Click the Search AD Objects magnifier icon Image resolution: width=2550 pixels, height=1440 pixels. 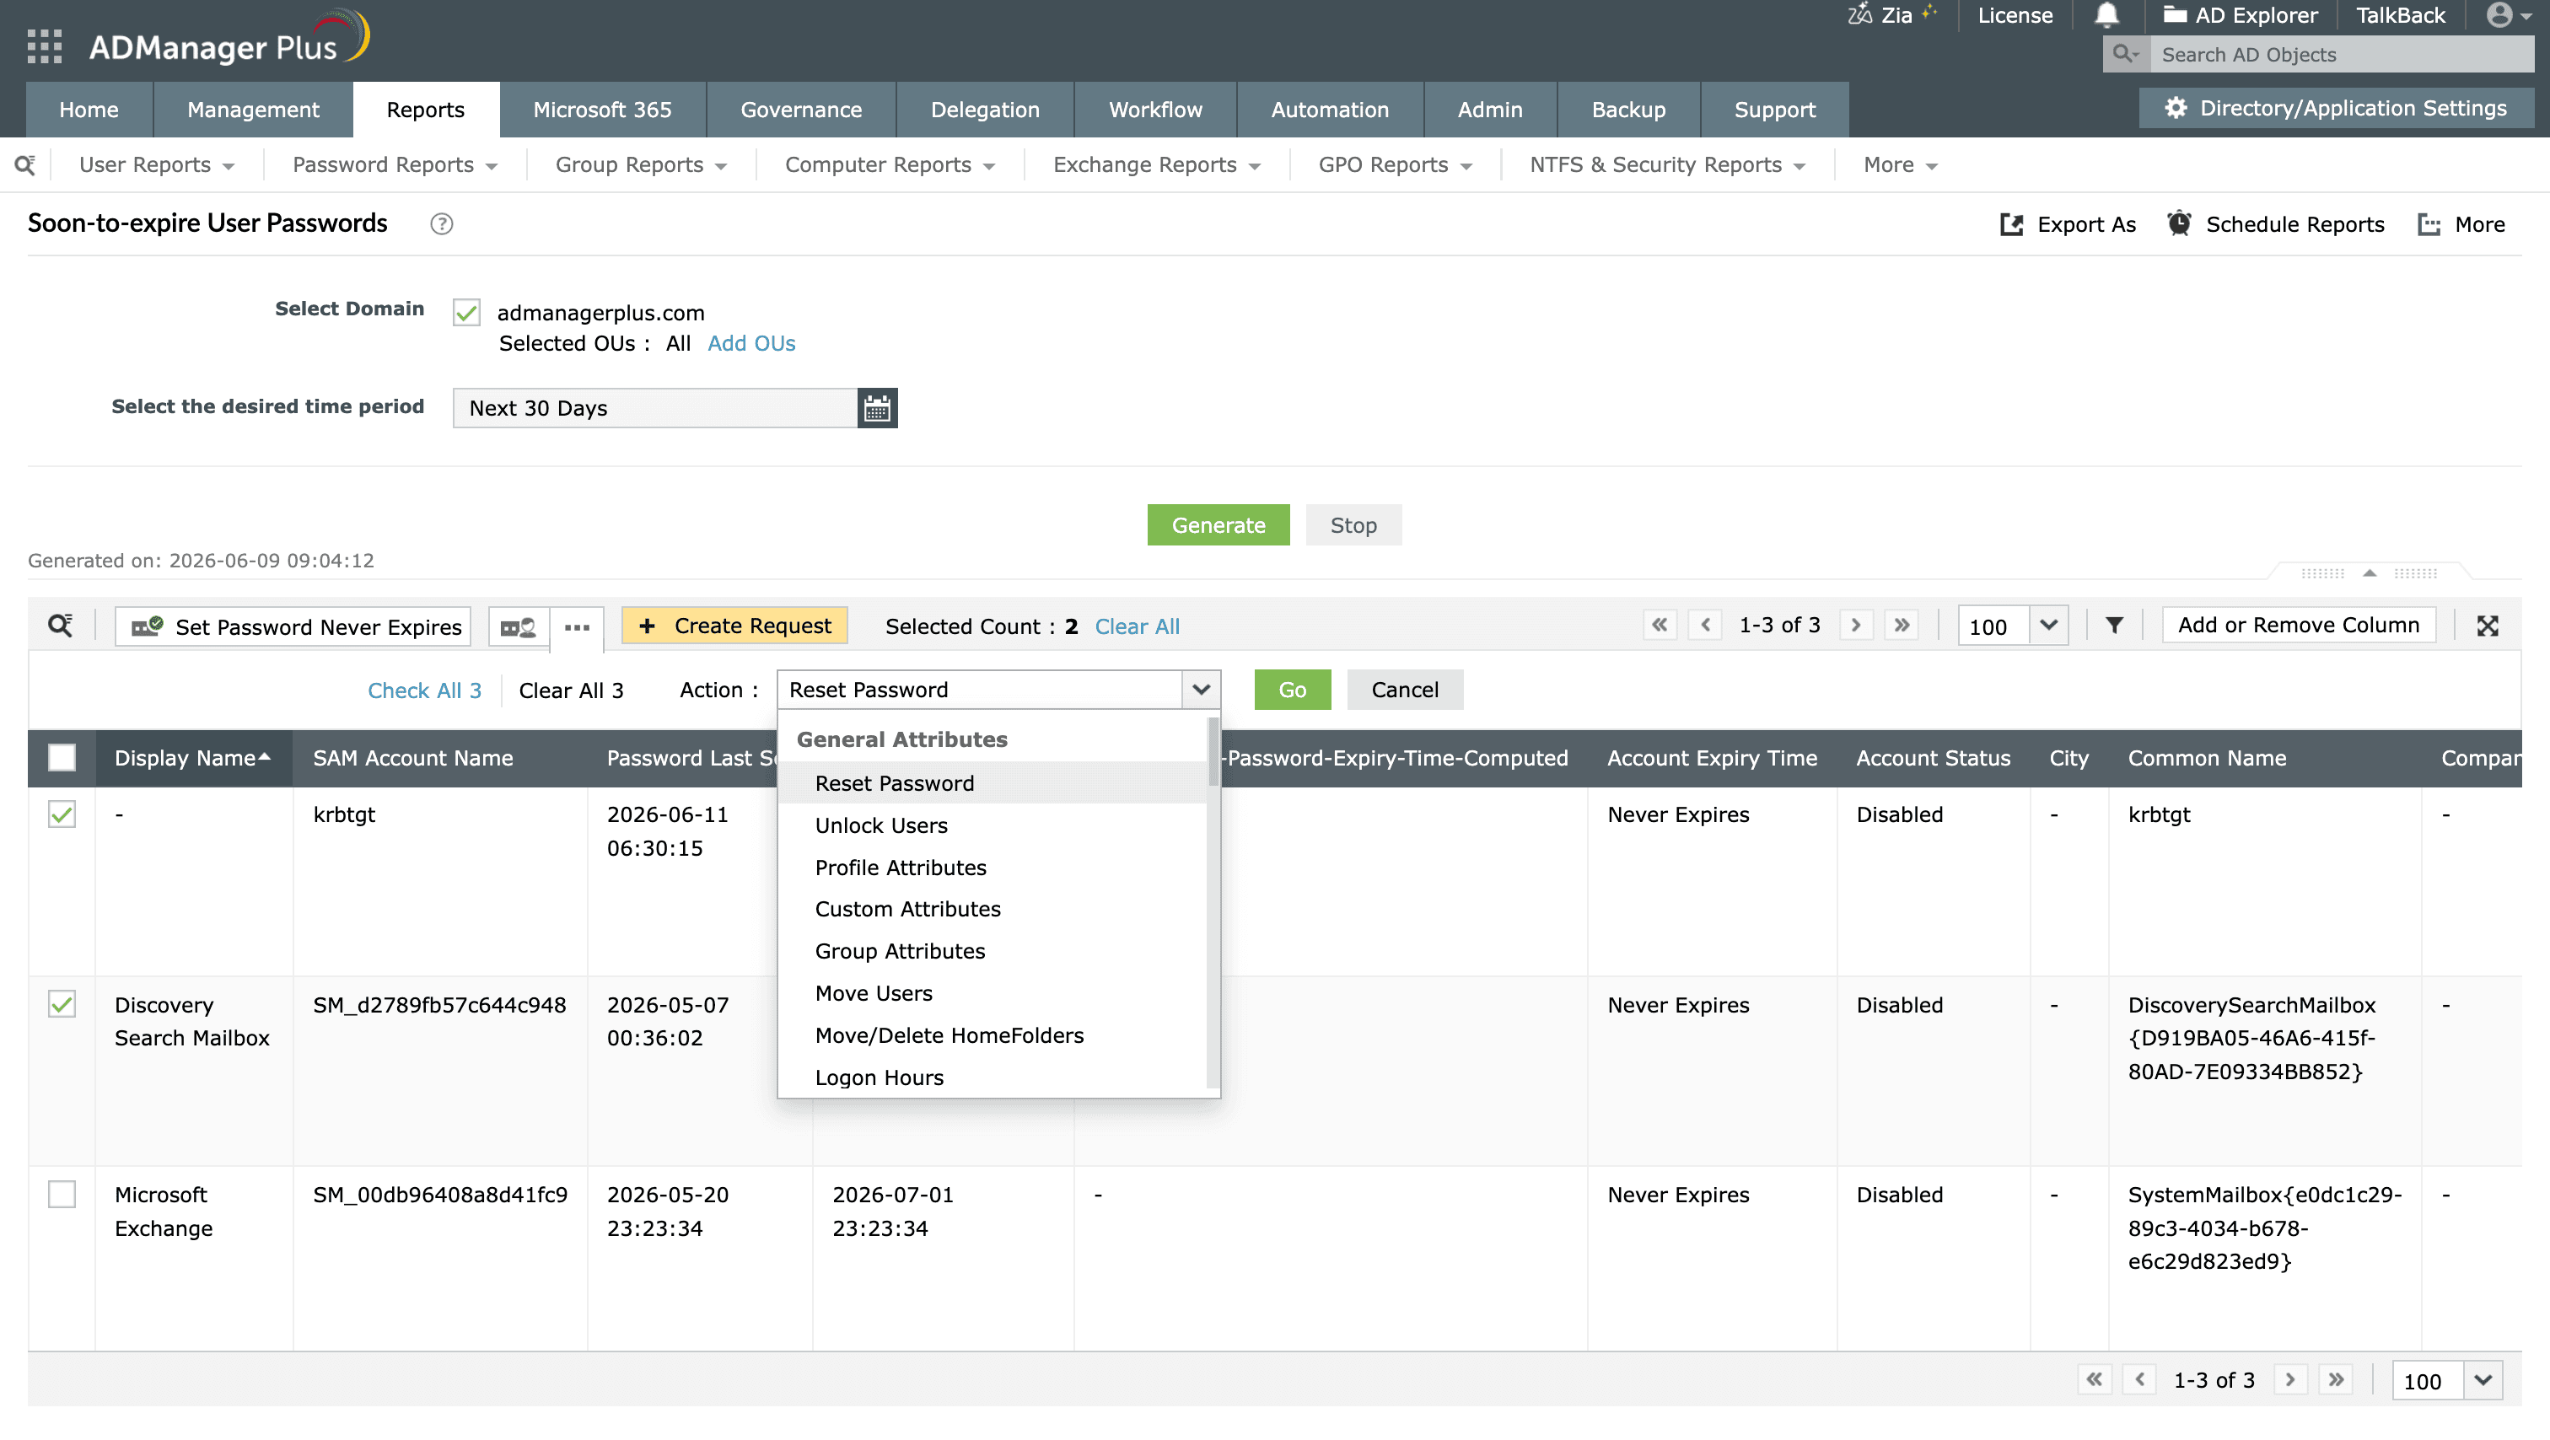(x=2125, y=55)
